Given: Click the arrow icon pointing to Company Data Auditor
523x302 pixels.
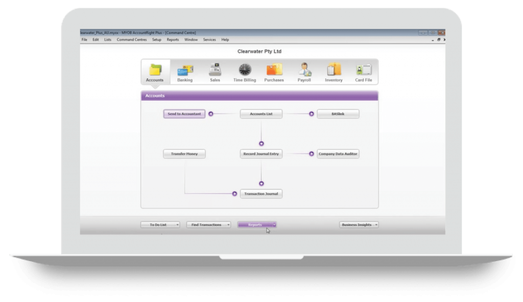Looking at the screenshot, I should 311,154.
